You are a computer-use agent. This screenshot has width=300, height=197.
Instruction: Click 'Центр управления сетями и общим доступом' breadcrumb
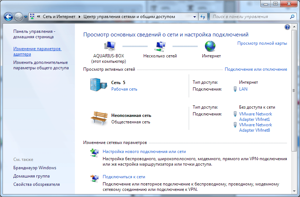click(x=129, y=17)
